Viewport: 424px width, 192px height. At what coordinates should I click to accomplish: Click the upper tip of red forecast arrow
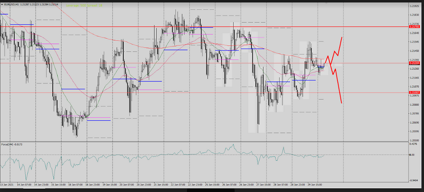pyautogui.click(x=342, y=37)
